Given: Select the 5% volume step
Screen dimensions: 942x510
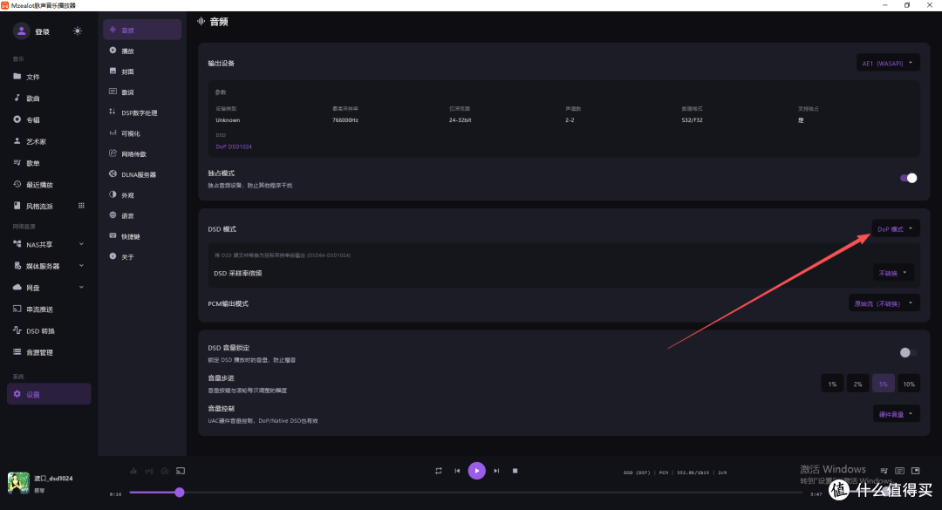Looking at the screenshot, I should 883,384.
